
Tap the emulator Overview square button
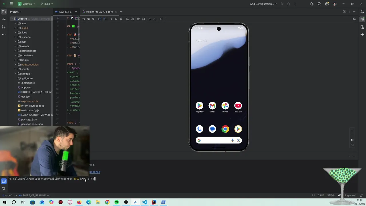pos(121,19)
